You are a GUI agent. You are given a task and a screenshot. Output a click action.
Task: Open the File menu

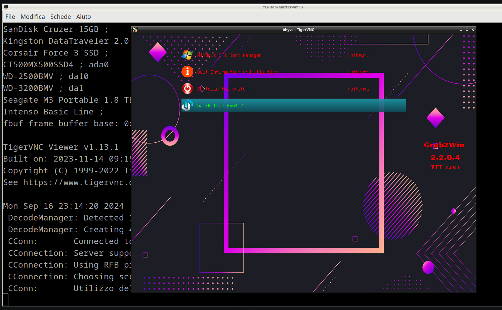tap(10, 17)
